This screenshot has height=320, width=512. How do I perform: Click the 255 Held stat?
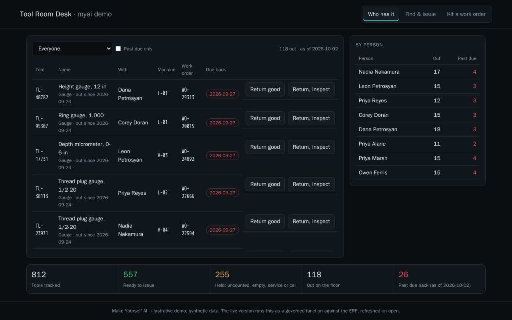pyautogui.click(x=256, y=279)
